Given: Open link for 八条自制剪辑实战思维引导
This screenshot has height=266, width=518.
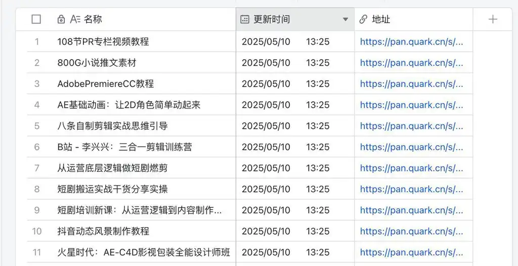Looking at the screenshot, I should click(412, 126).
